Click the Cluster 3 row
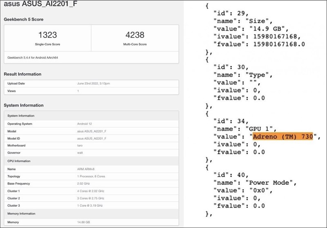Viewport: 327px width, 228px height. tap(91, 206)
